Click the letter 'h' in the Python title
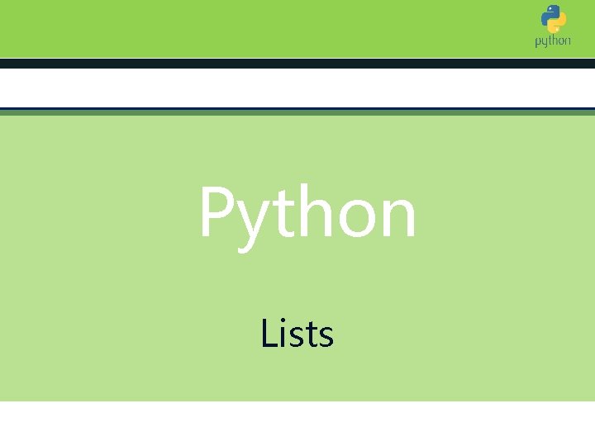This screenshot has height=446, width=595. click(x=316, y=211)
